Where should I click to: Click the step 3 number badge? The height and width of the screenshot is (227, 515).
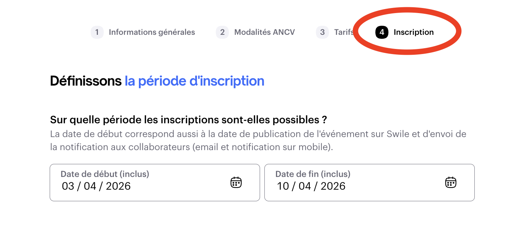[322, 32]
